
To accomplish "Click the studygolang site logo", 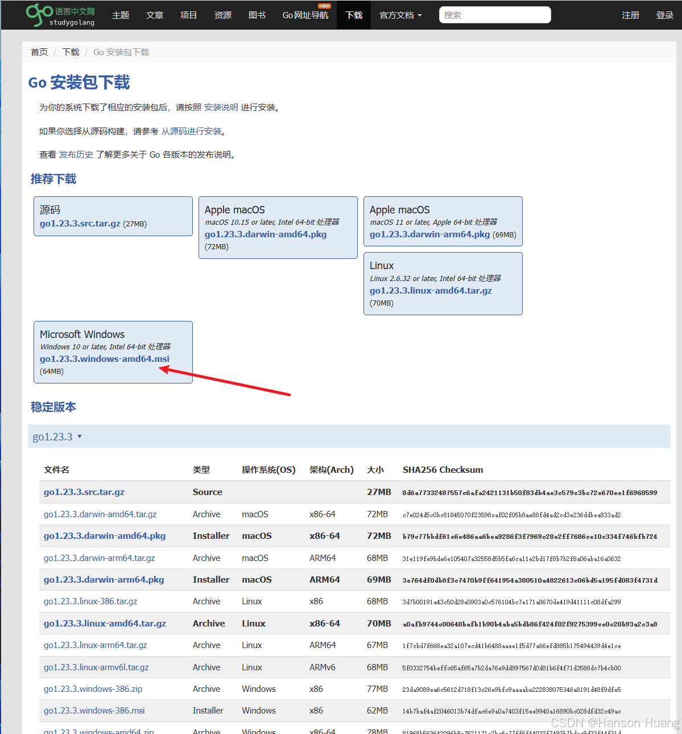I will point(61,15).
